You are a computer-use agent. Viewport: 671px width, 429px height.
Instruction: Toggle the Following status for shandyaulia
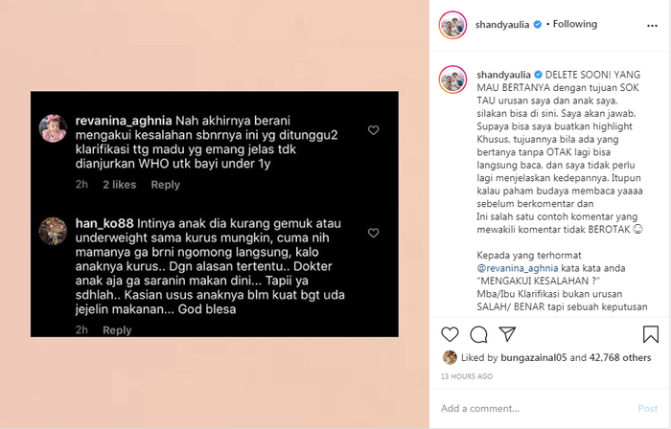coord(575,24)
